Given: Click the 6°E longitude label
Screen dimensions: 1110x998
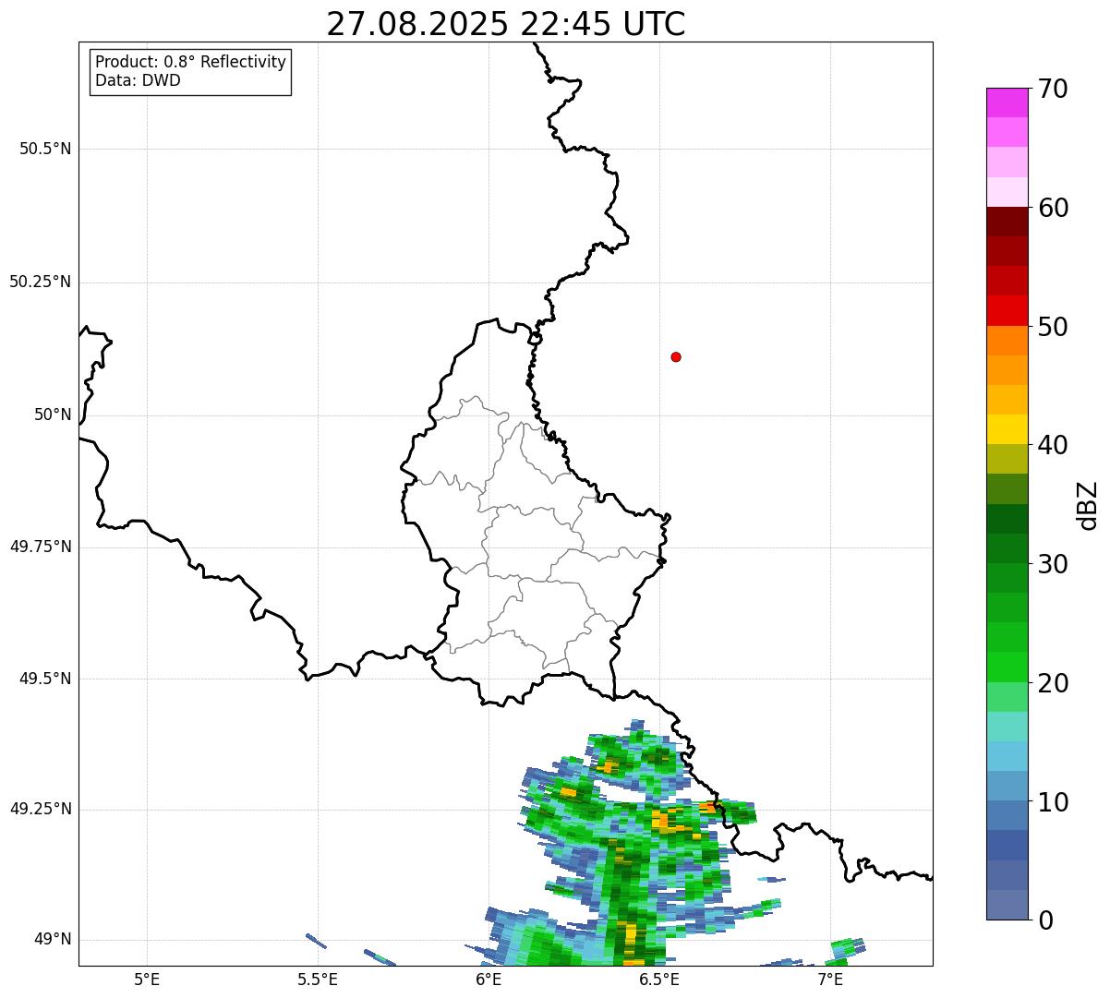Looking at the screenshot, I should 489,980.
